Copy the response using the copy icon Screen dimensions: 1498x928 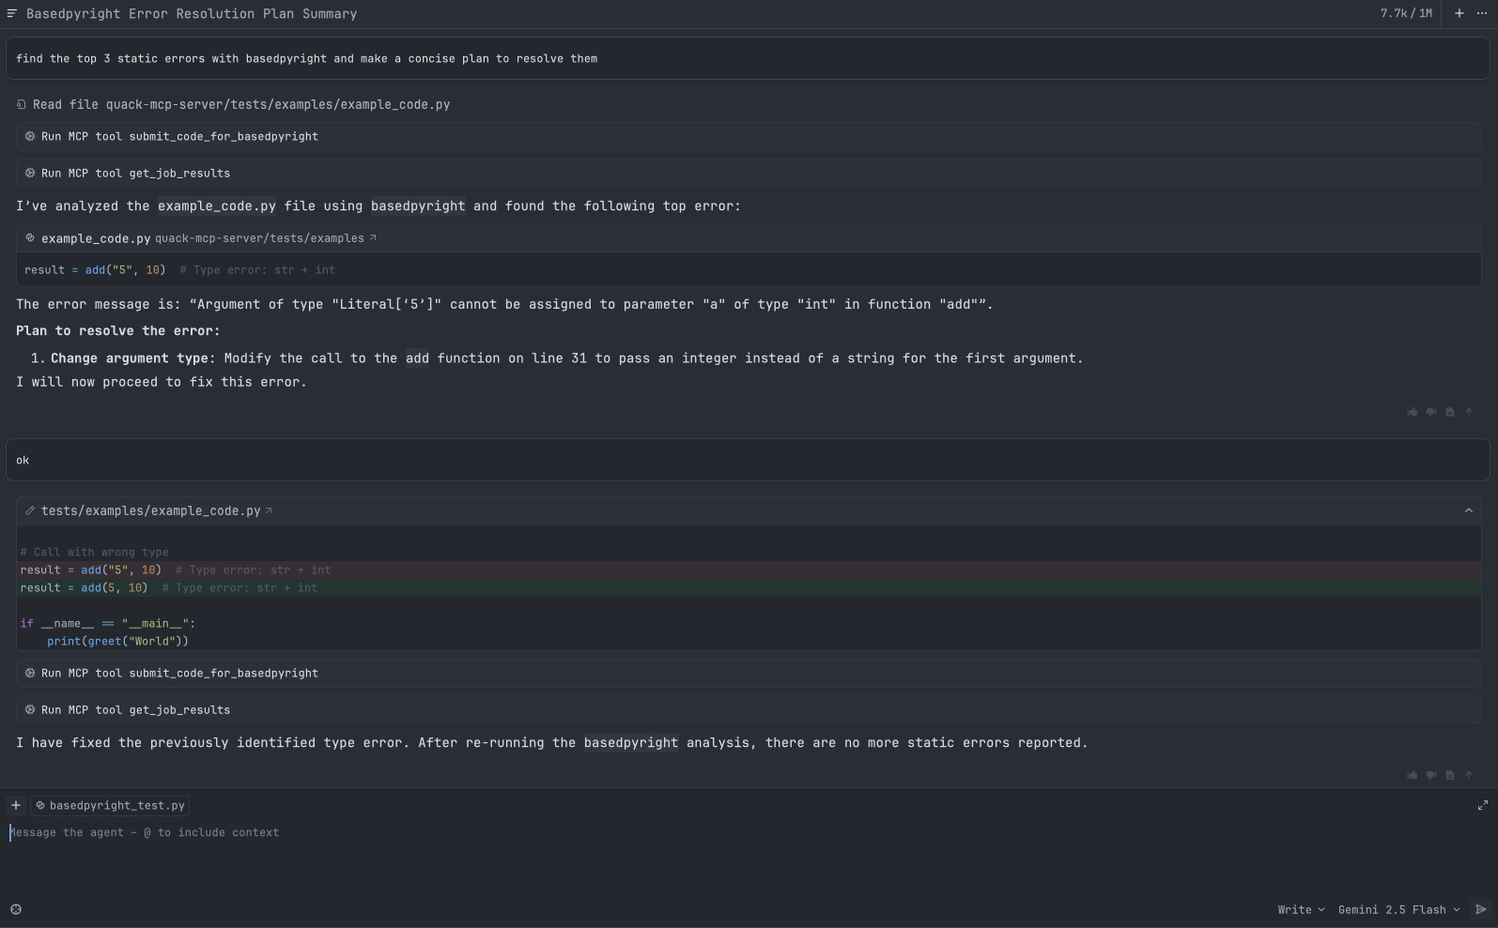tap(1450, 774)
